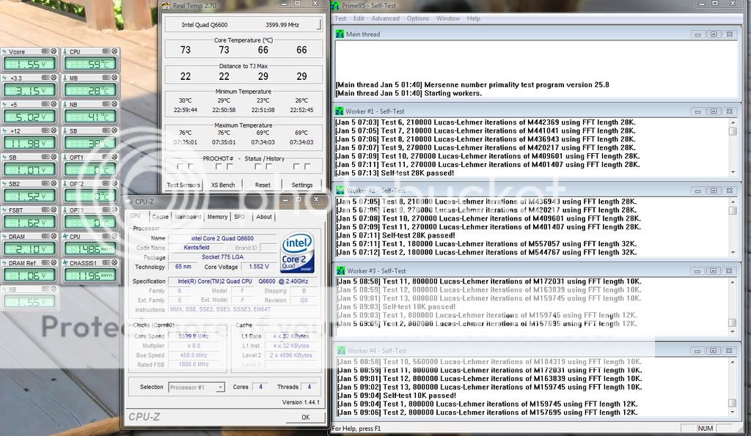
Task: Click the Worker #1 scrollbar down arrow
Action: [x=733, y=172]
